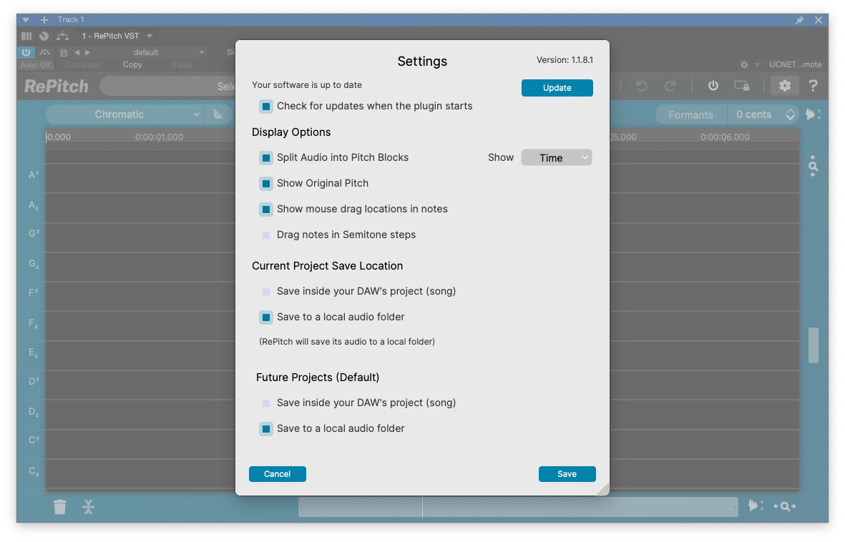
Task: Click the routing tree icon
Action: click(62, 36)
